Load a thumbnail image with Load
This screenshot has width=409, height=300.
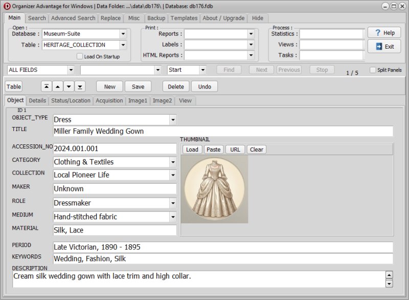(x=192, y=149)
